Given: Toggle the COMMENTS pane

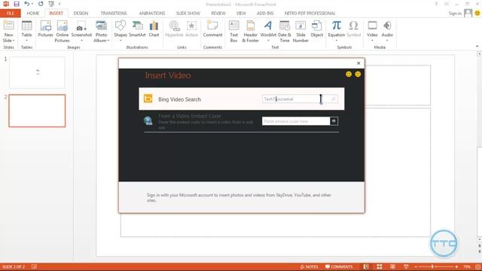Looking at the screenshot, I should point(339,266).
